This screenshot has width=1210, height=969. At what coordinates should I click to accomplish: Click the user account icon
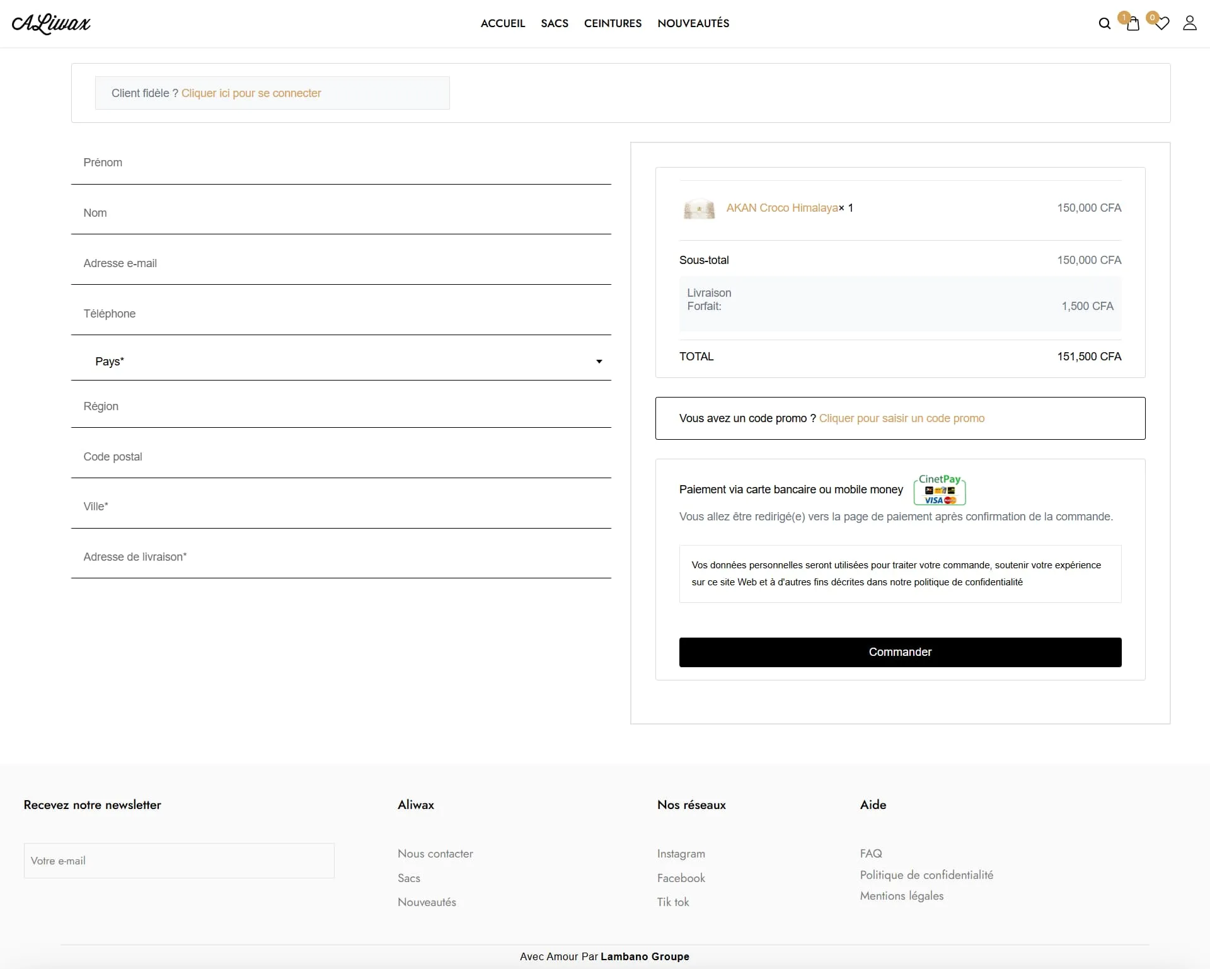[x=1189, y=23]
